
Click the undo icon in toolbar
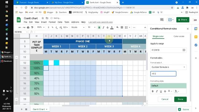pyautogui.click(x=20, y=27)
